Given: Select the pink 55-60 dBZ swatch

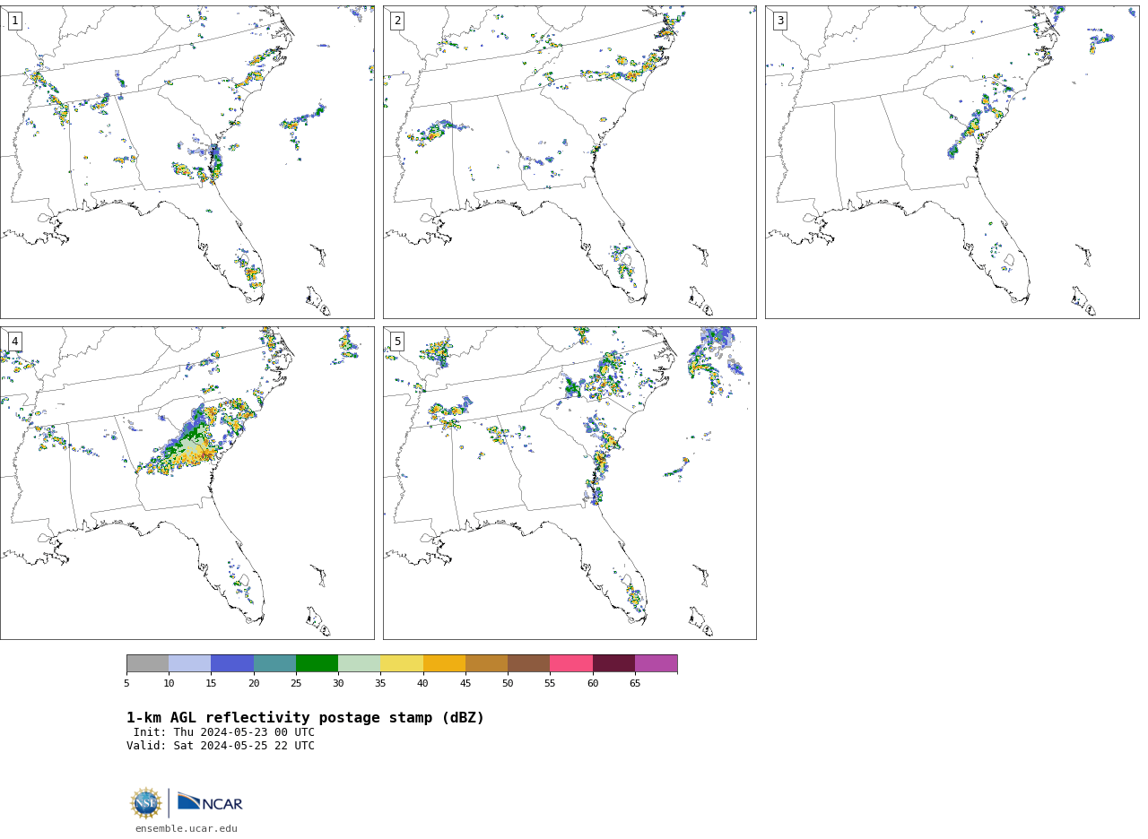Looking at the screenshot, I should point(571,663).
